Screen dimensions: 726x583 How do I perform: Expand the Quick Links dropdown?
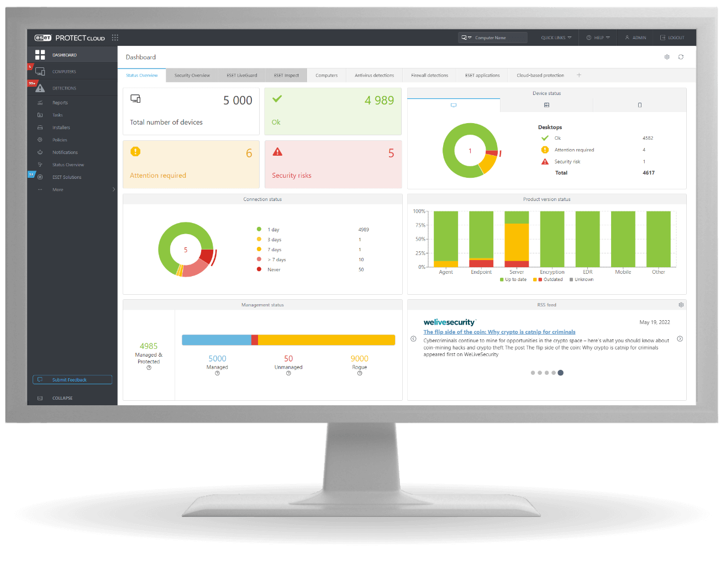[x=556, y=38]
